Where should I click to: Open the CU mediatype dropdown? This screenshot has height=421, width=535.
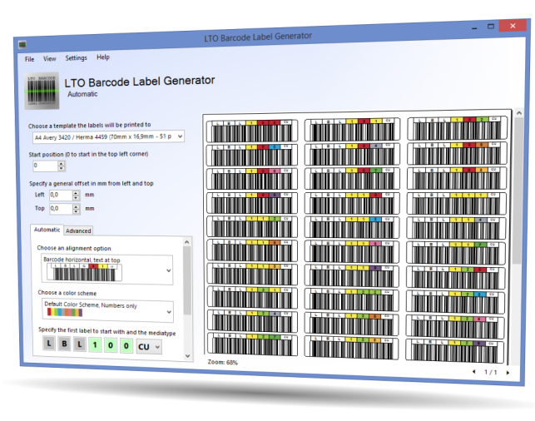pyautogui.click(x=149, y=347)
